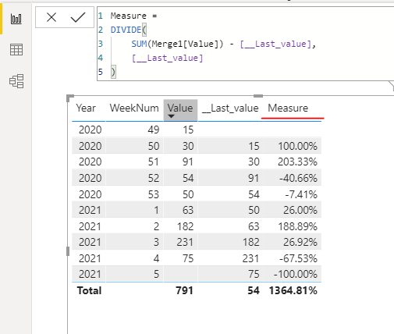
Task: Select cell with -67.53% measure
Action: pyautogui.click(x=298, y=258)
